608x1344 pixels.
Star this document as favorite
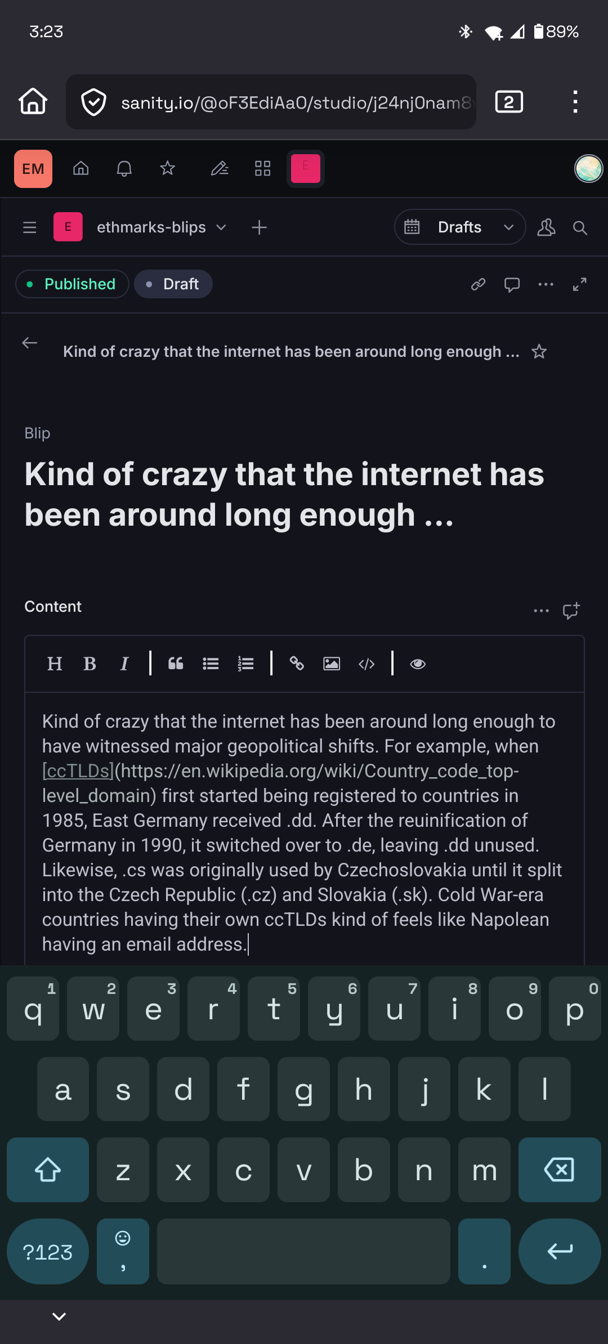539,351
